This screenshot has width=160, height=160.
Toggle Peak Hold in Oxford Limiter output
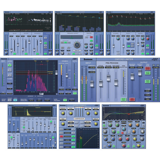(148, 81)
